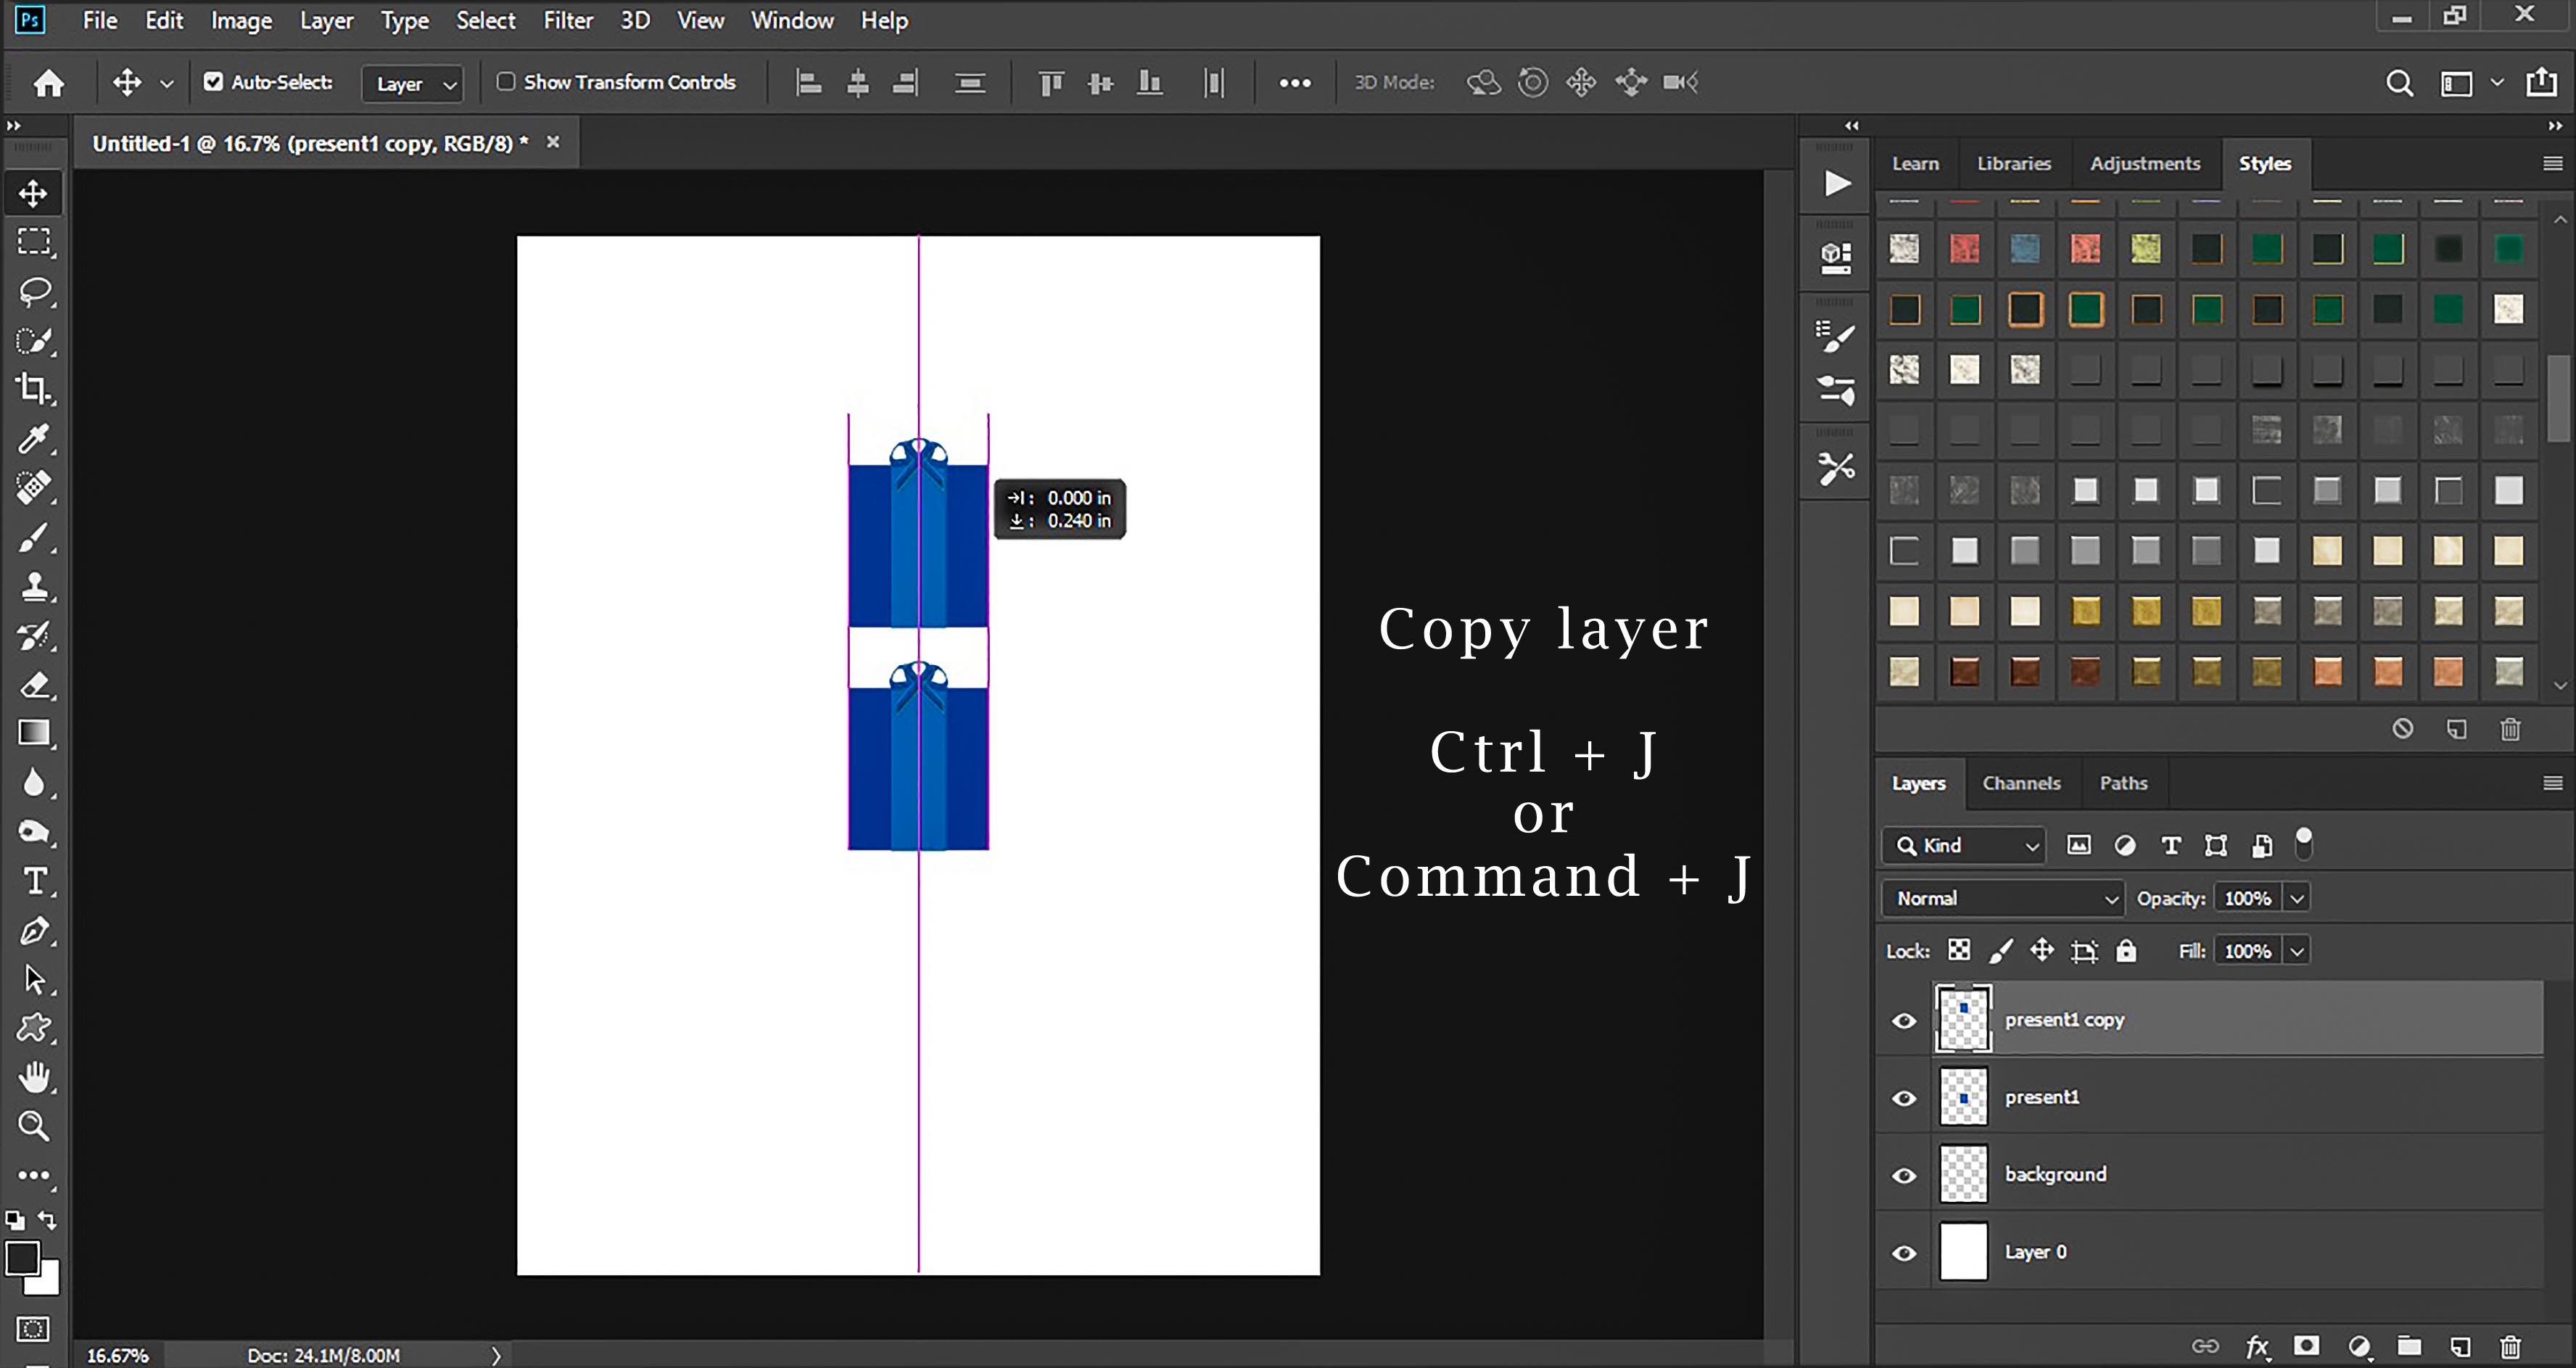Open the Filter menu
Image resolution: width=2576 pixels, height=1368 pixels.
(567, 20)
